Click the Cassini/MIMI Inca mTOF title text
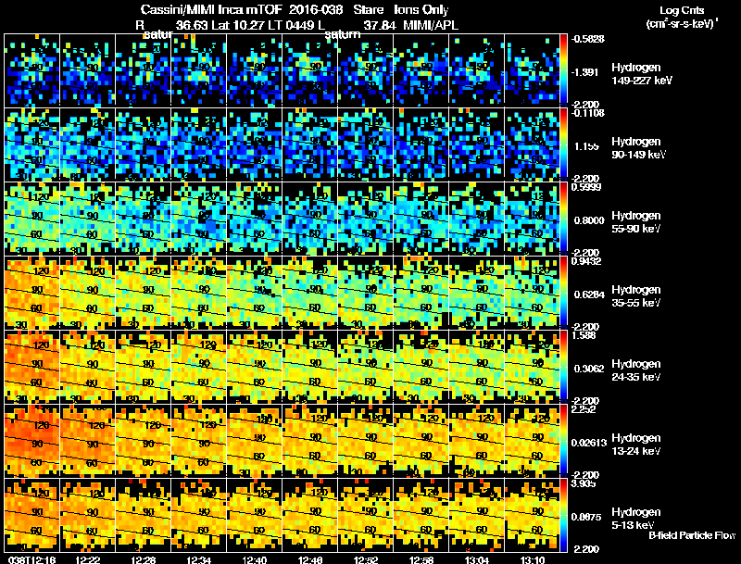741x564 pixels. [x=211, y=9]
